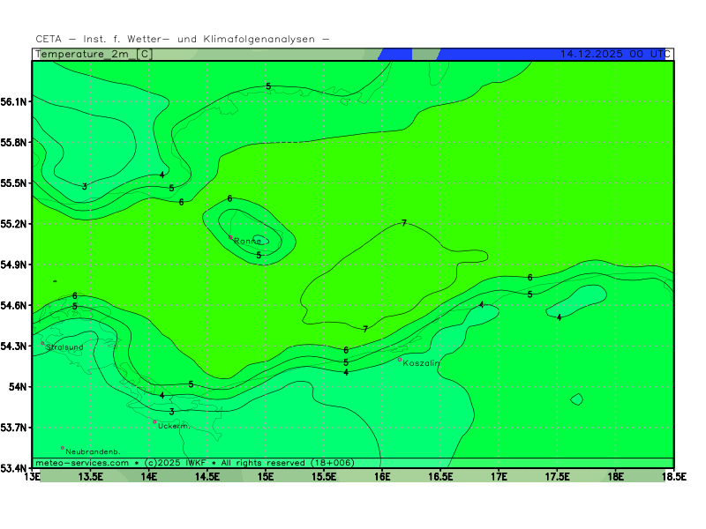Click the 13.5E longitude axis label
The width and height of the screenshot is (706, 529).
pos(91,477)
